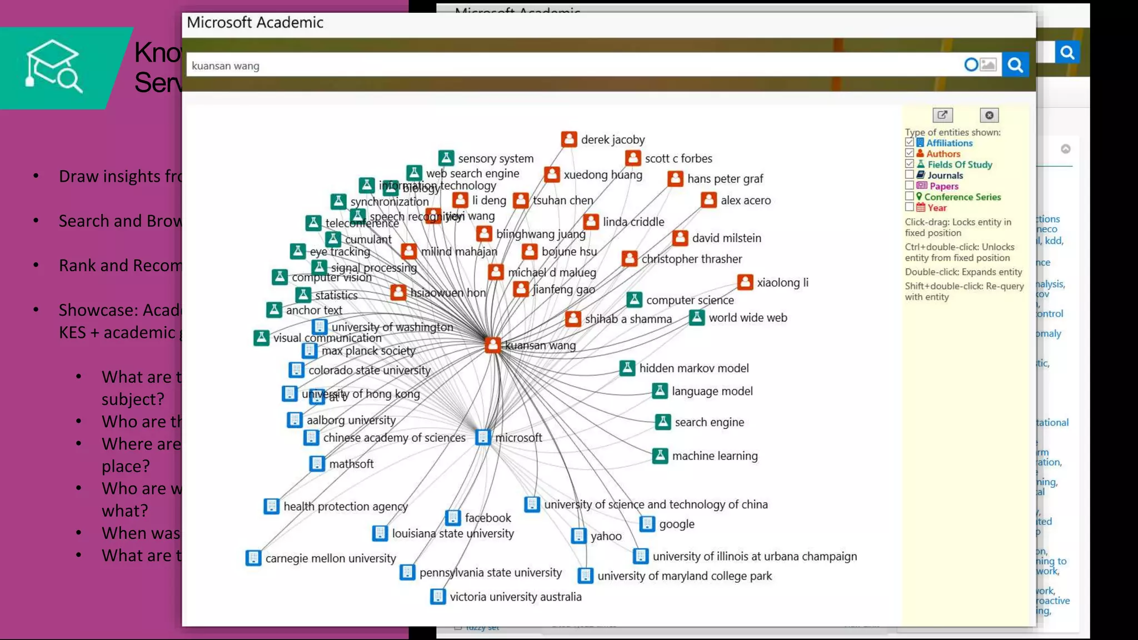The width and height of the screenshot is (1138, 640).
Task: Click the michael d malueg label
Action: (552, 272)
